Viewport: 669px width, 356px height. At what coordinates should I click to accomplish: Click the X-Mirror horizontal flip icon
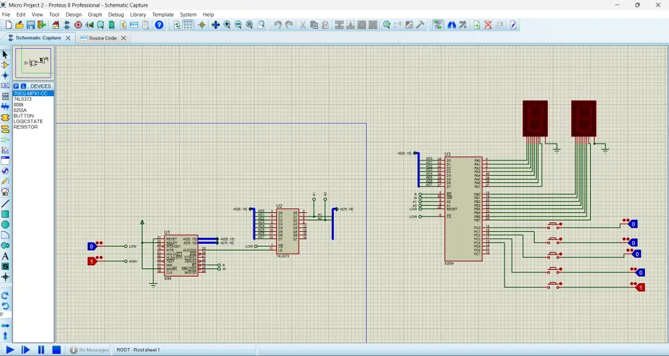(5, 326)
